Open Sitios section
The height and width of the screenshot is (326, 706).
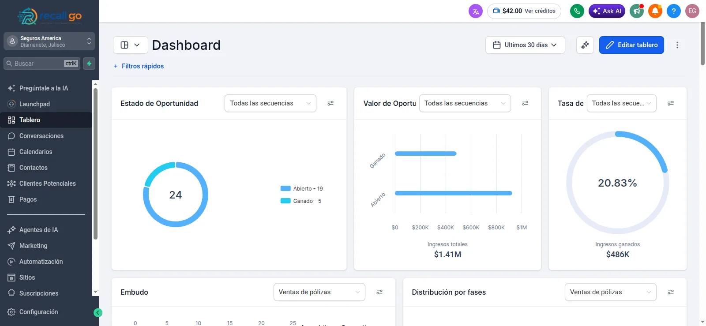tap(46, 277)
